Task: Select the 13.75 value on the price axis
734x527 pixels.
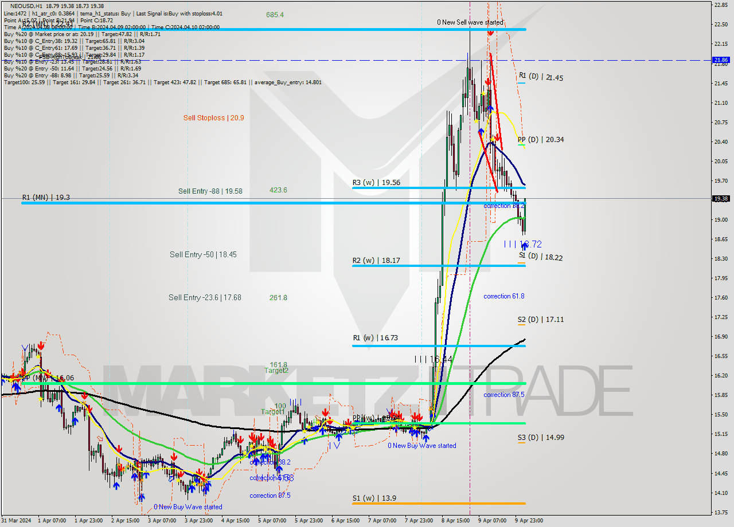Action: (x=721, y=512)
